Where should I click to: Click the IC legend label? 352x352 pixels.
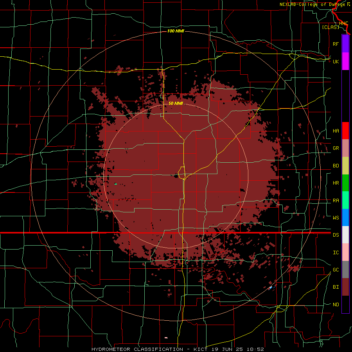coord(336,253)
